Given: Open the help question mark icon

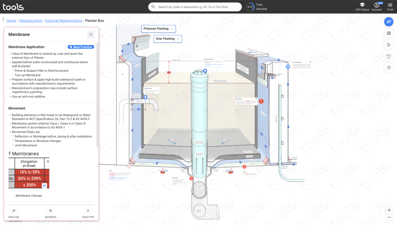Looking at the screenshot, I should (x=388, y=67).
